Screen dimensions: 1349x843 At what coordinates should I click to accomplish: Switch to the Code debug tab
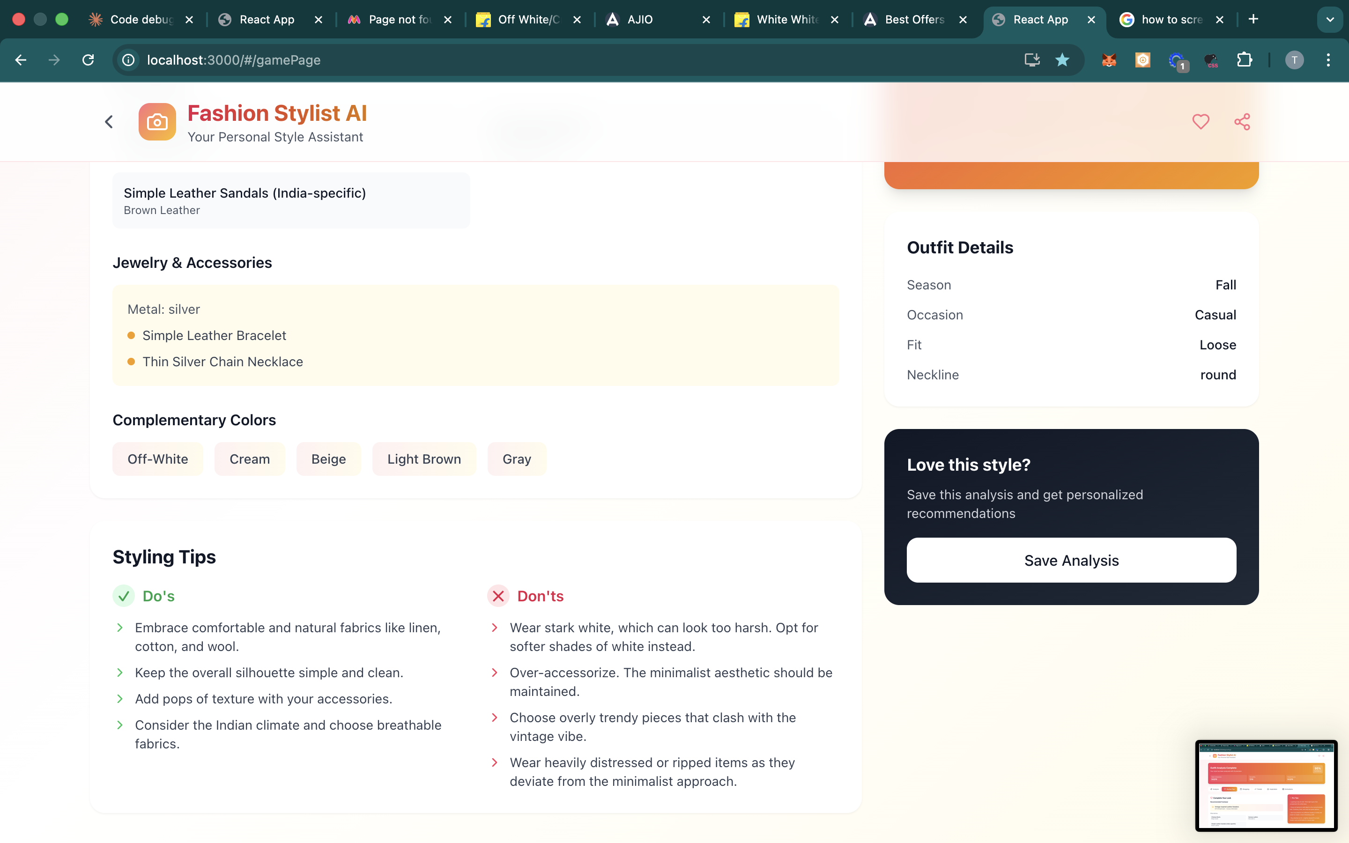(141, 20)
